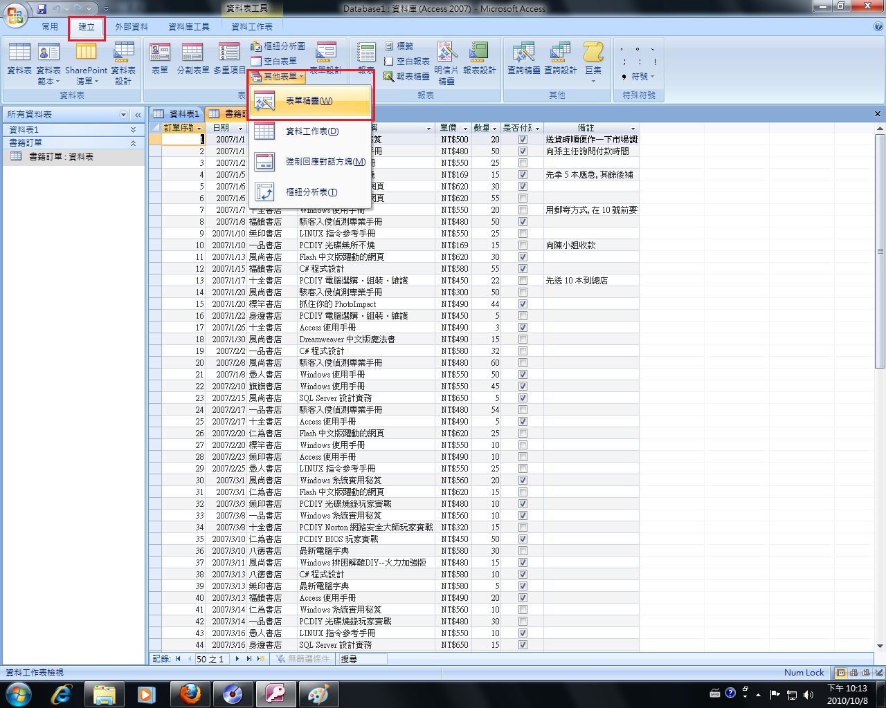This screenshot has height=708, width=886.
Task: Switch to the 資料表1 document tab
Action: (177, 113)
